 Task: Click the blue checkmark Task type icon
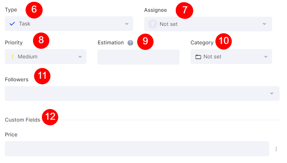pos(12,24)
